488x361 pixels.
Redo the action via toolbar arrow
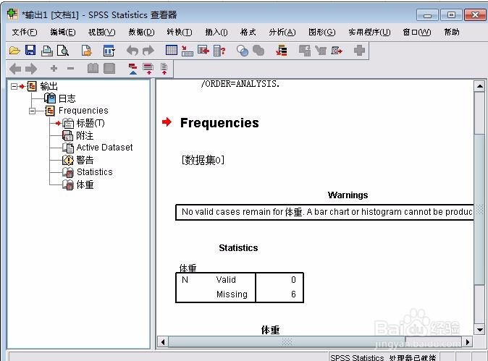point(148,51)
